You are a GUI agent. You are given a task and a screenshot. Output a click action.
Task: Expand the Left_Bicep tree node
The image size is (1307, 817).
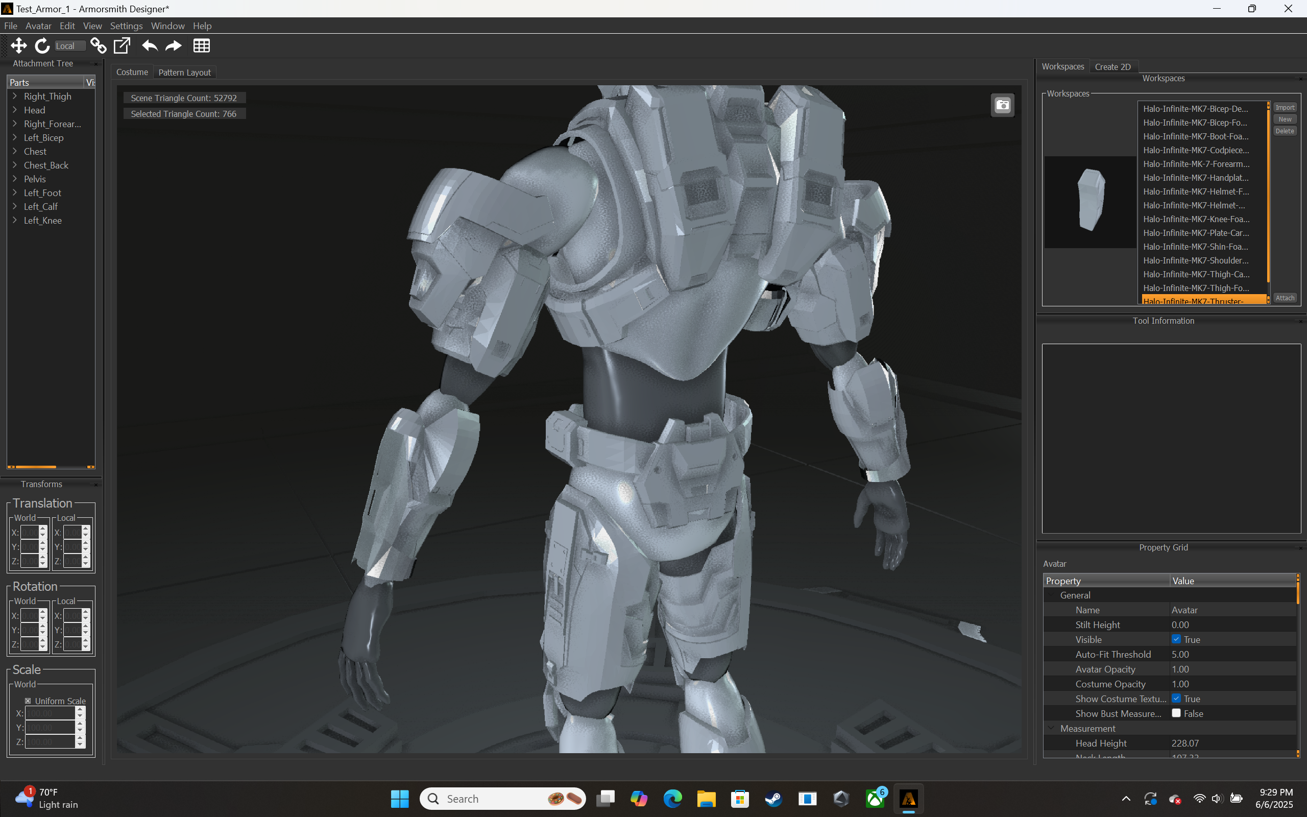coord(15,138)
